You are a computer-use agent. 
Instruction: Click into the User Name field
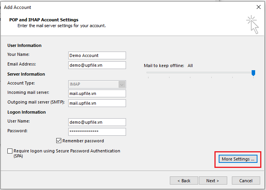click(97, 122)
